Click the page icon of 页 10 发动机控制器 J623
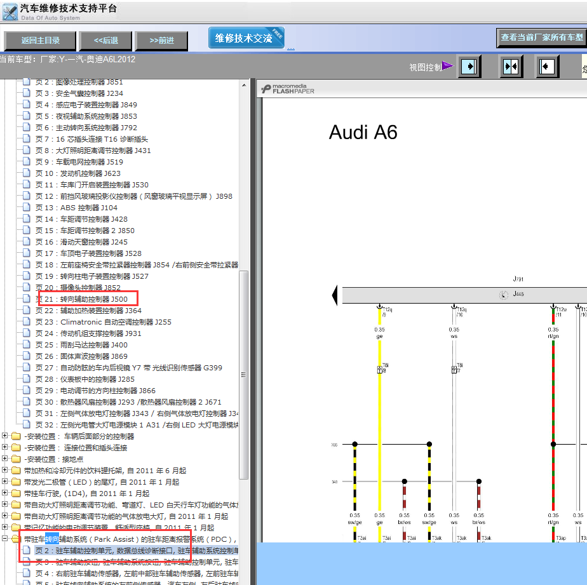Image resolution: width=587 pixels, height=585 pixels. [27, 173]
